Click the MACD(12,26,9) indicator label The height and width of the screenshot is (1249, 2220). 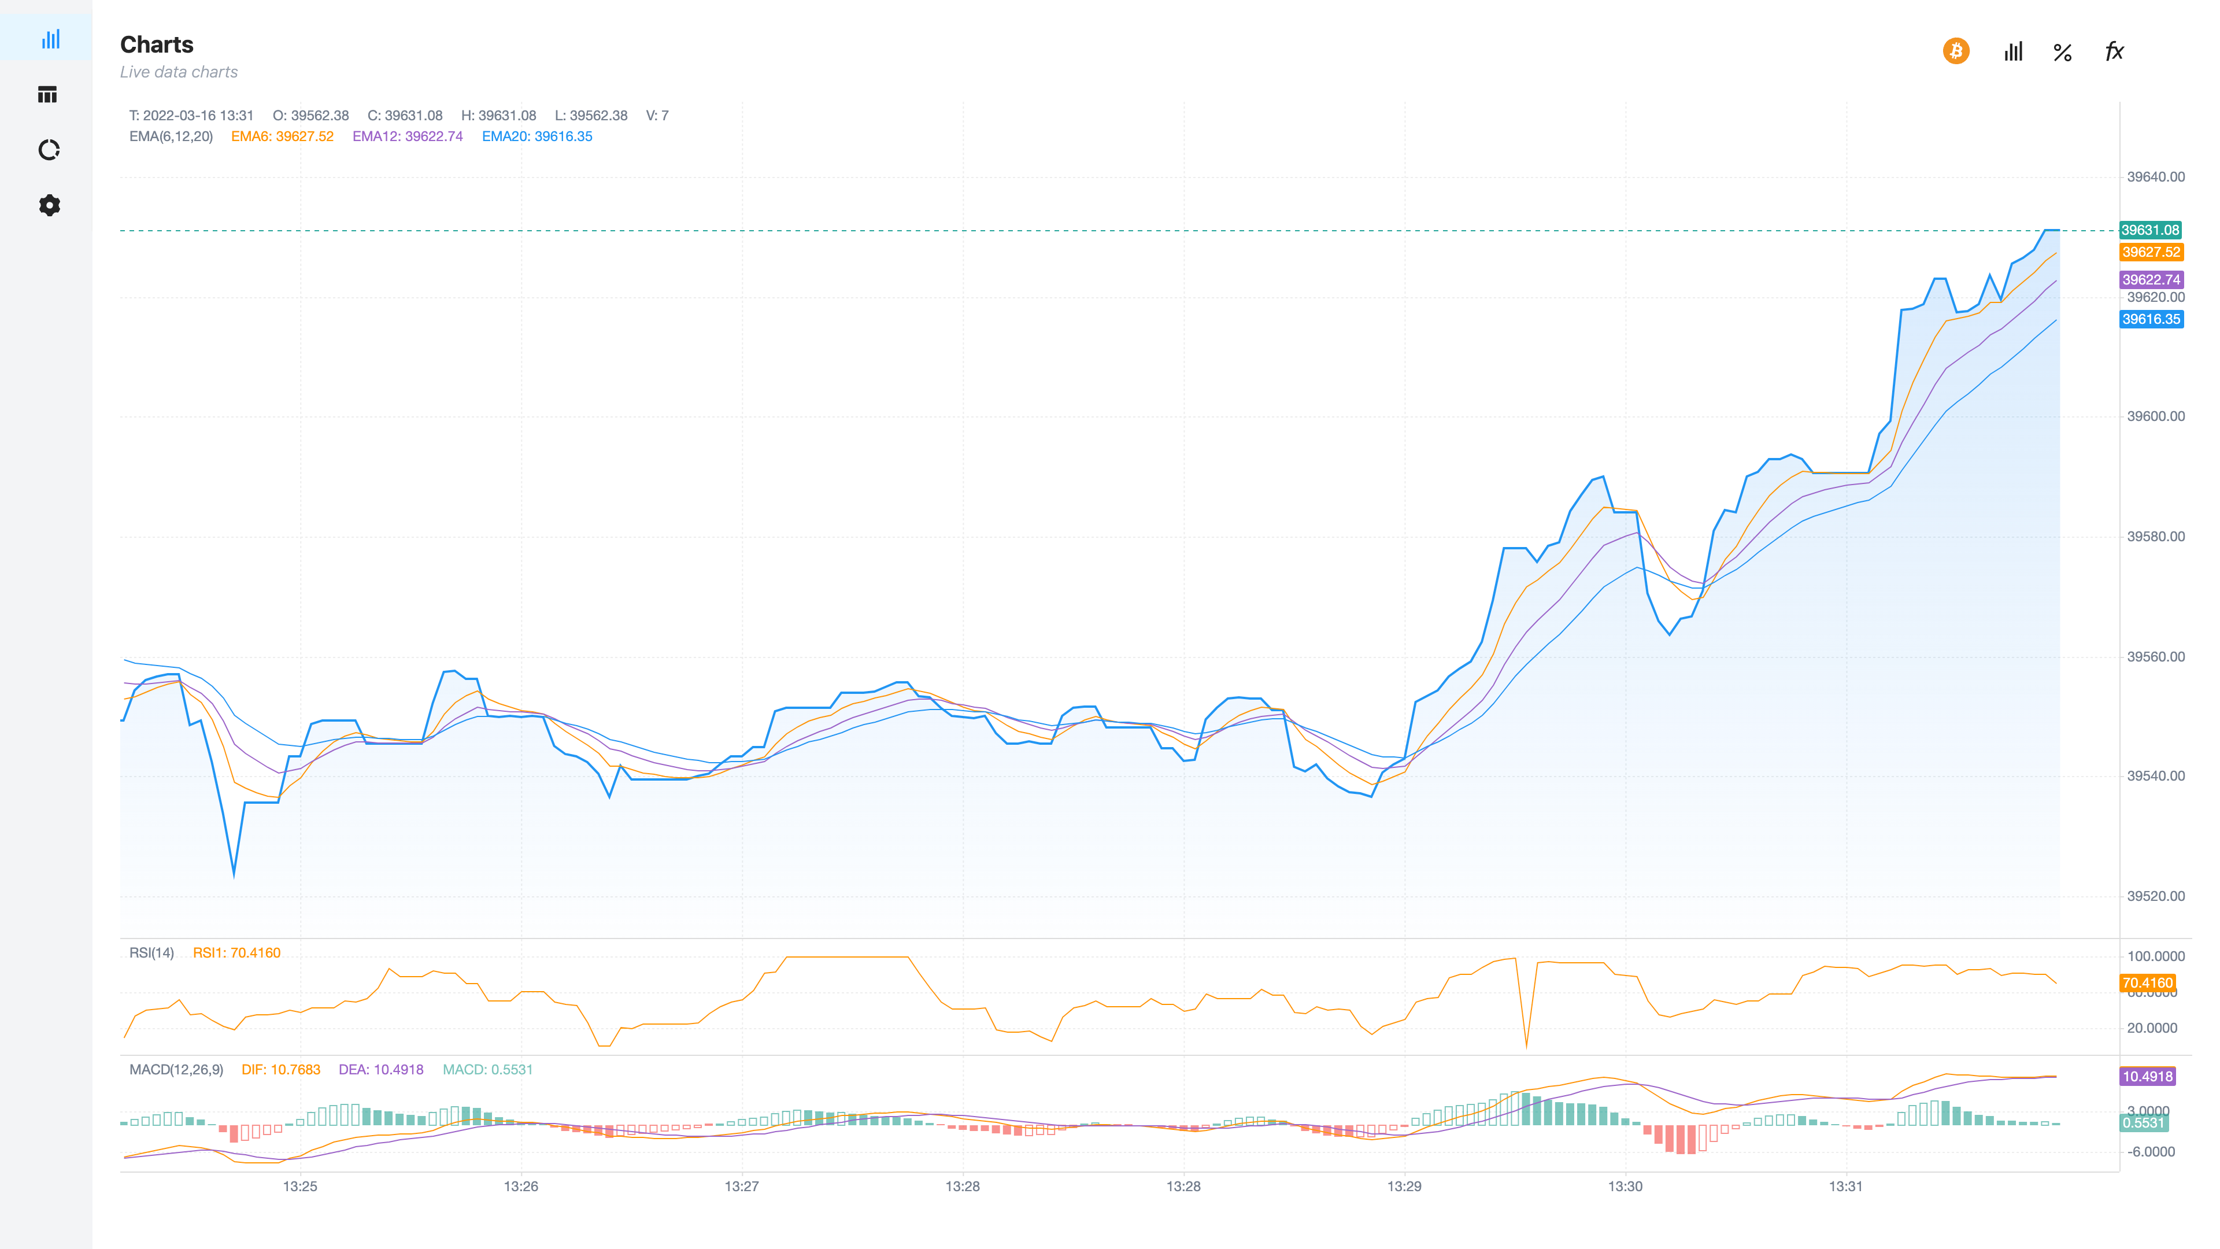[176, 1070]
